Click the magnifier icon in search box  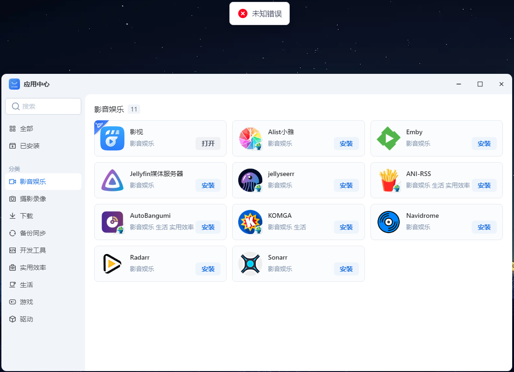pos(16,106)
